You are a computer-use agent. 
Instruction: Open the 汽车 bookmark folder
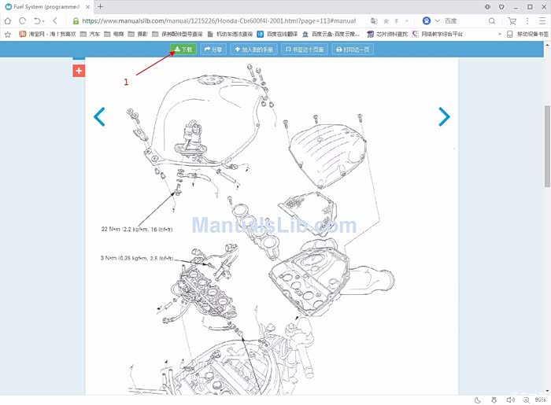tap(90, 34)
